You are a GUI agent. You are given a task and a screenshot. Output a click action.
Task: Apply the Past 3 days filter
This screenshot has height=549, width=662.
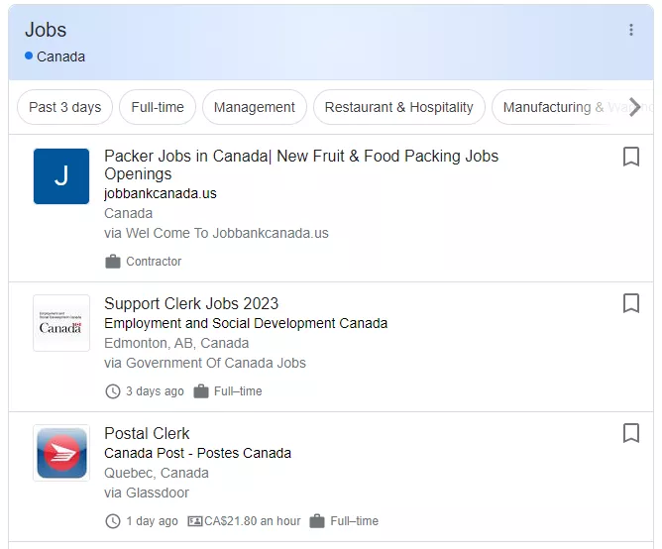pos(65,107)
